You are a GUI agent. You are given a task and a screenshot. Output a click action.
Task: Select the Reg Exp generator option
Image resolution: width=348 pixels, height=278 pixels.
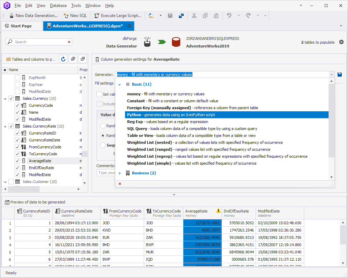pyautogui.click(x=226, y=122)
